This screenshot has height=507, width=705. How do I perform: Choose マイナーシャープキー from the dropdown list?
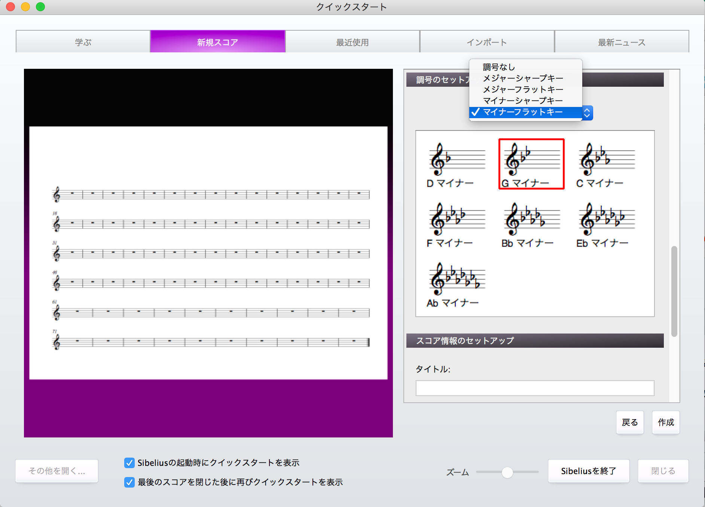point(525,101)
